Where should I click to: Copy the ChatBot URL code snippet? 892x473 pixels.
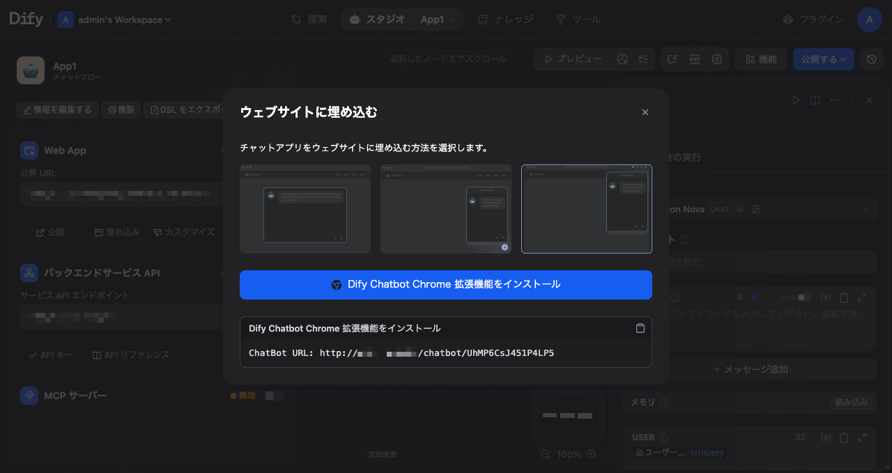640,327
